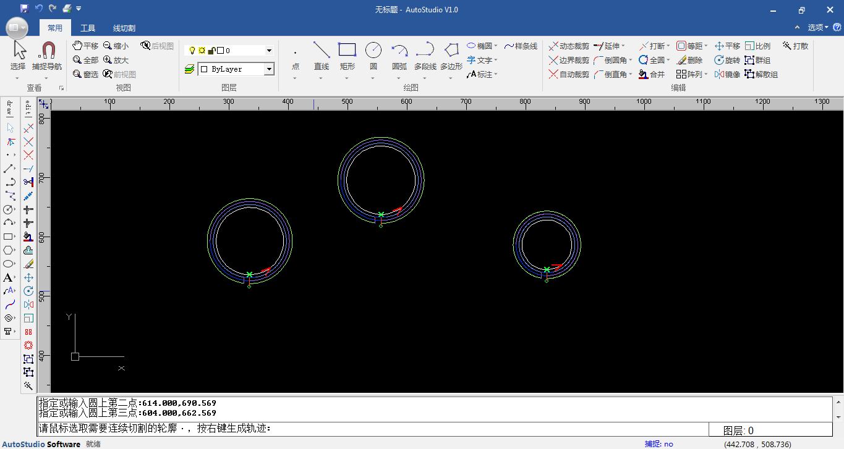
Task: Click the Undo arrow in title bar
Action: pos(39,9)
